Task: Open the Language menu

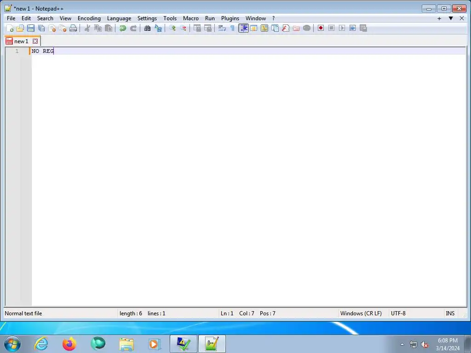Action: (119, 18)
